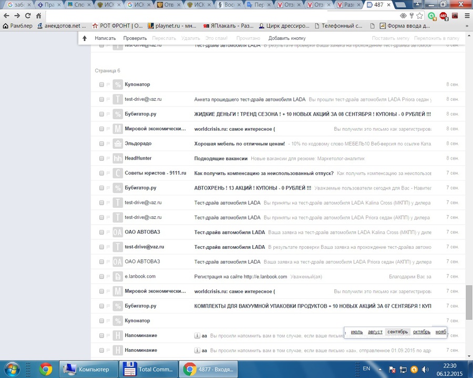Click Проверить to check for new mail
Viewport: 473px width, 378px height.
[x=135, y=38]
